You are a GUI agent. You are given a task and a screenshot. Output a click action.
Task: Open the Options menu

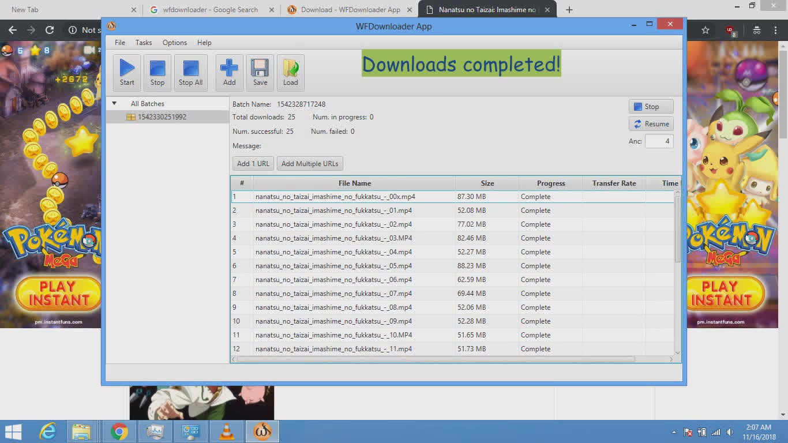click(174, 42)
